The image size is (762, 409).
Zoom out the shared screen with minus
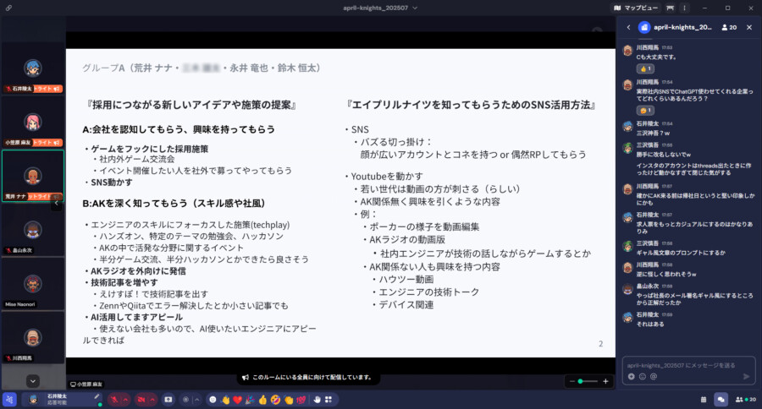point(571,382)
